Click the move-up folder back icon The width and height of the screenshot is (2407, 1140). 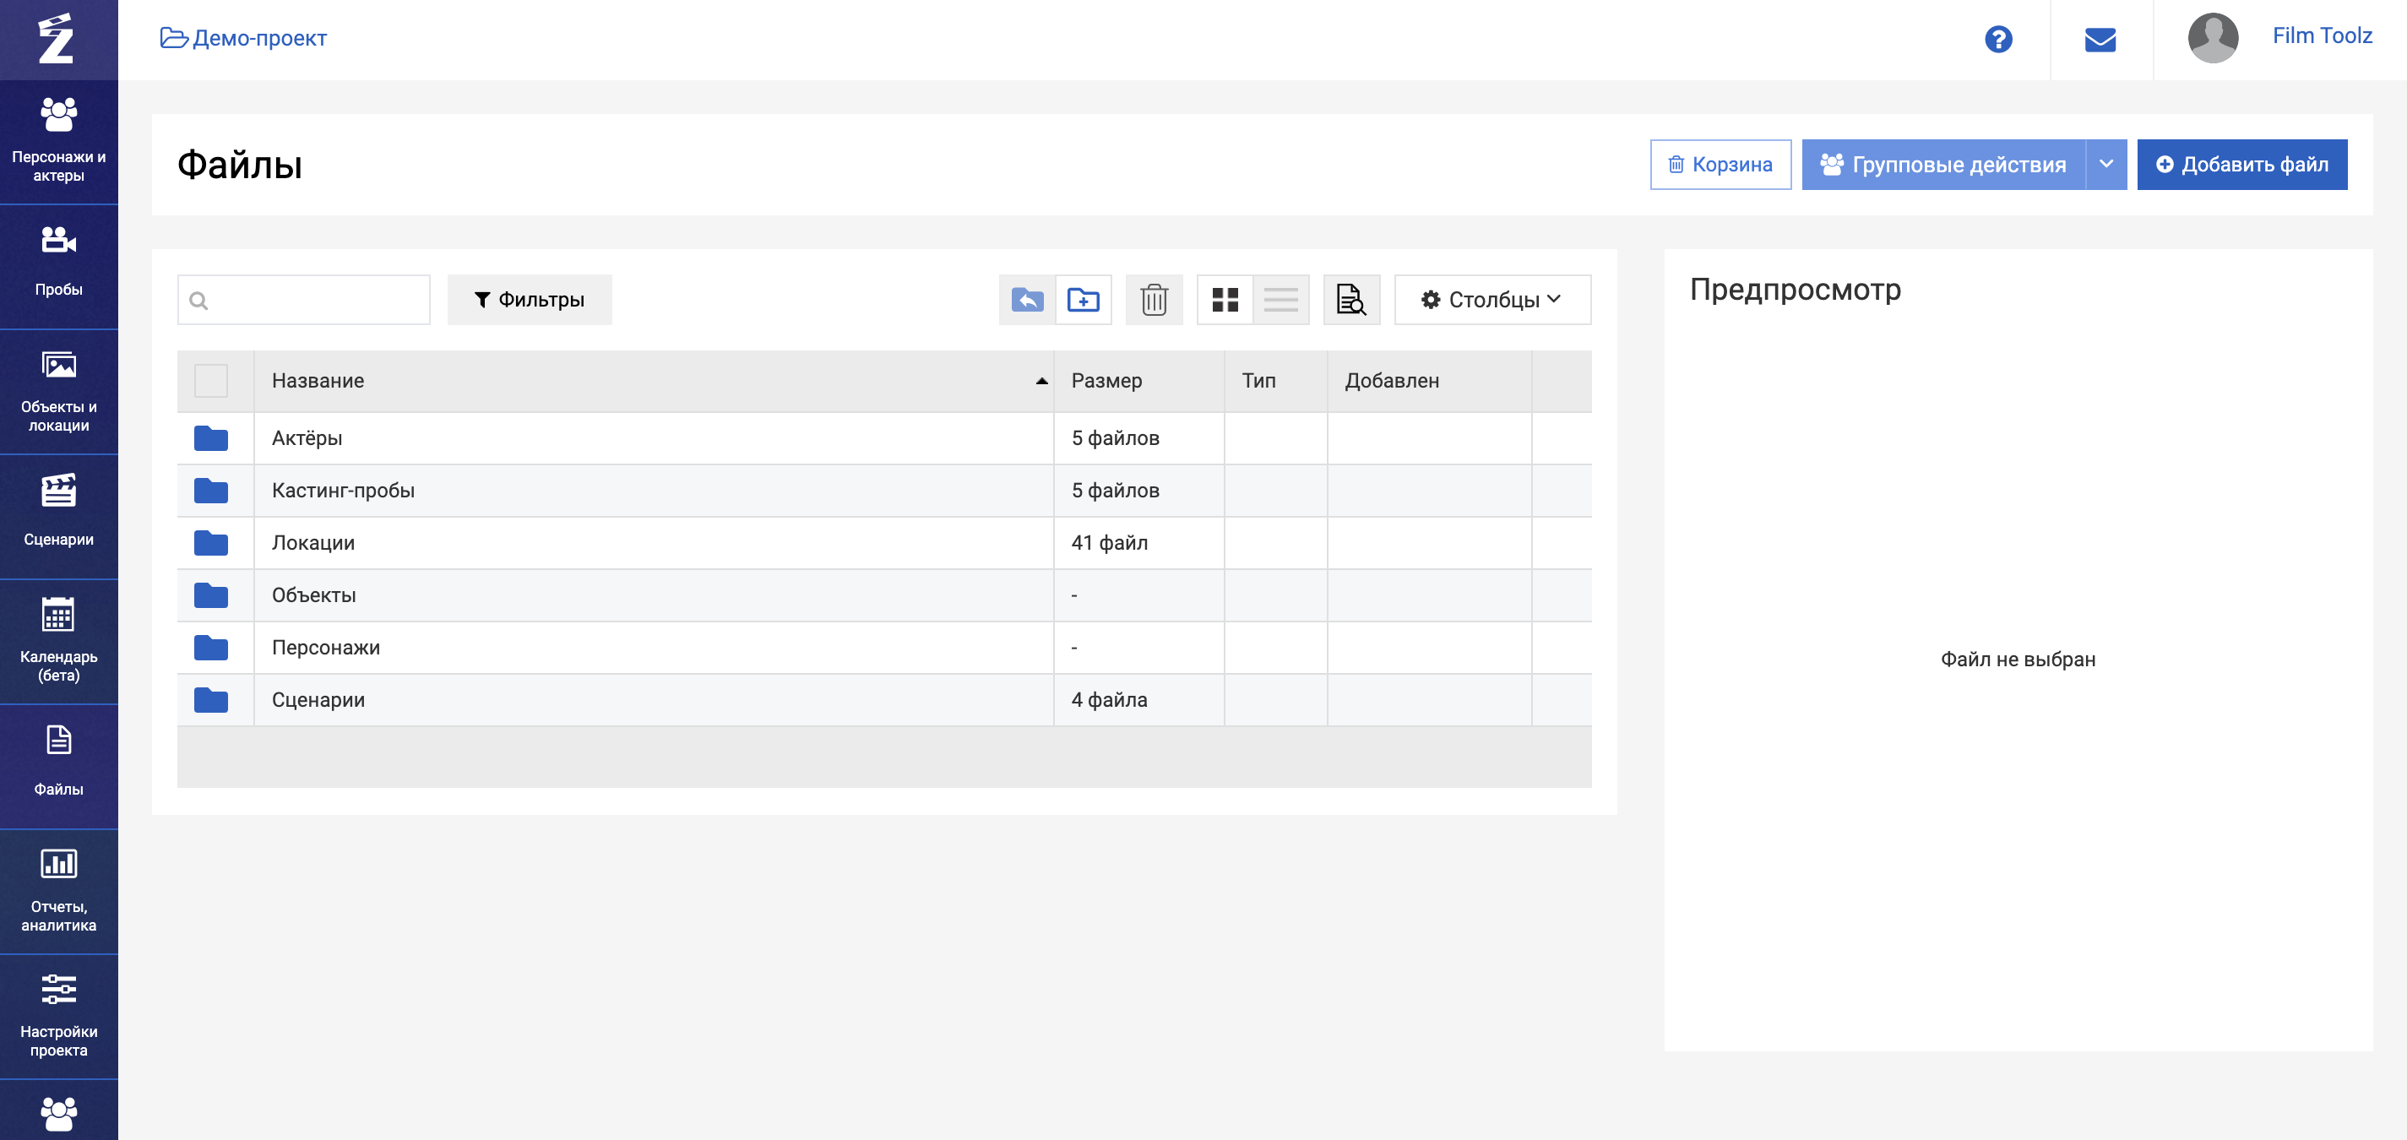coord(1026,300)
